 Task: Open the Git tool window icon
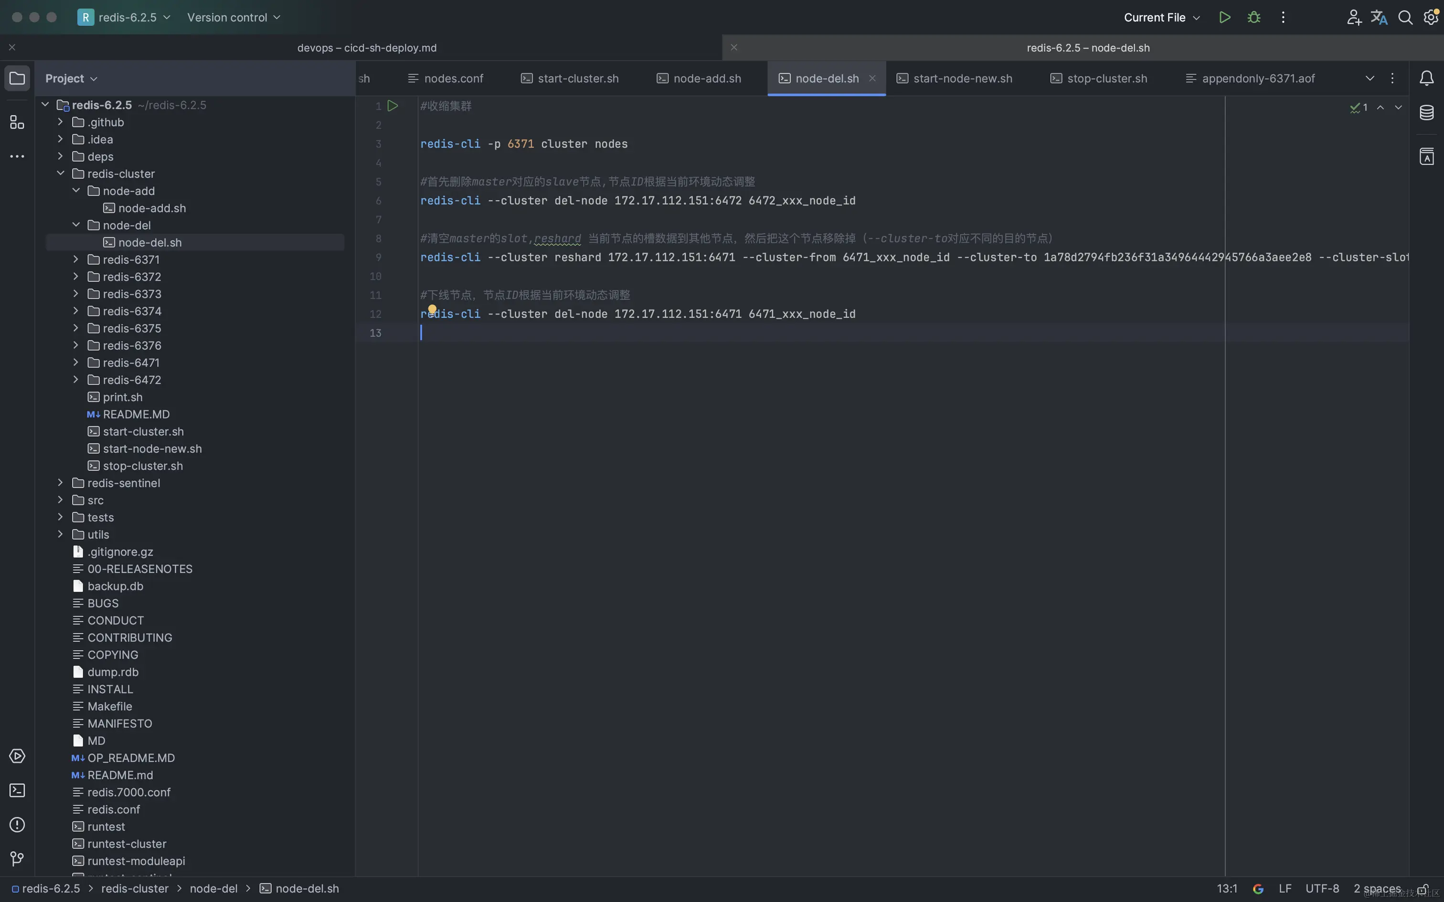17,859
